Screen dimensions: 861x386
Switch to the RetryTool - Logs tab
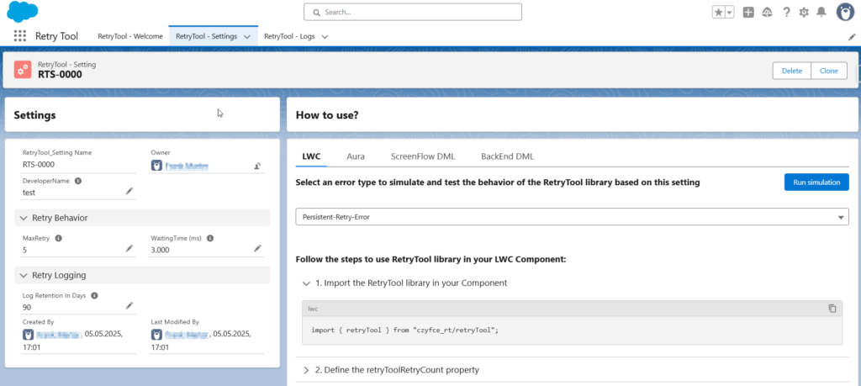290,36
